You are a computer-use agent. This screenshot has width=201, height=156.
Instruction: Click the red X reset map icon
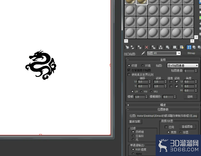click(147, 47)
